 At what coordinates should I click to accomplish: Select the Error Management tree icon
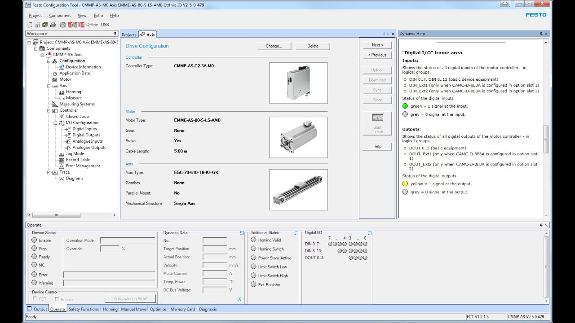pyautogui.click(x=62, y=166)
